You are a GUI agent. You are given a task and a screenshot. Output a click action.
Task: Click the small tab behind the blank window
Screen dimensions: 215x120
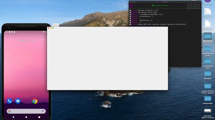(x=55, y=25)
